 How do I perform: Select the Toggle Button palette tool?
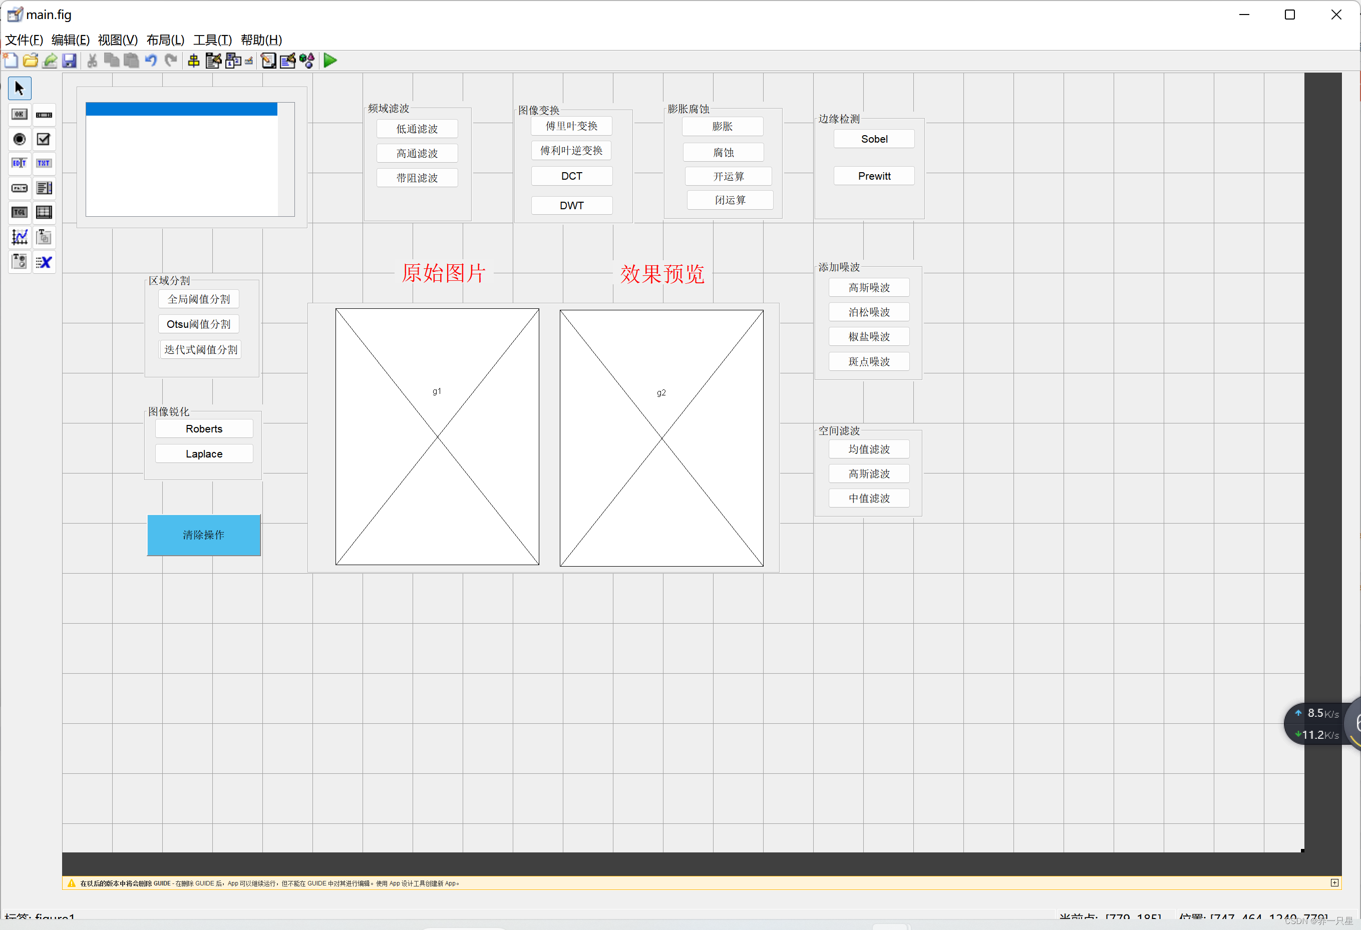click(x=20, y=212)
